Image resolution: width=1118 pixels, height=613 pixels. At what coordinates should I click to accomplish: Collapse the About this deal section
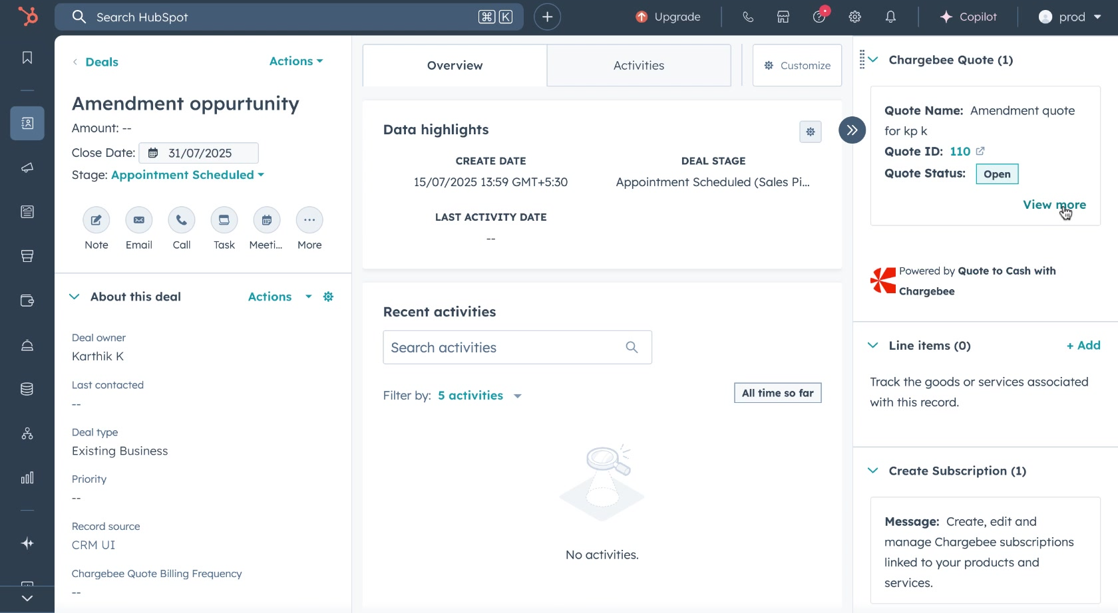[x=75, y=297]
